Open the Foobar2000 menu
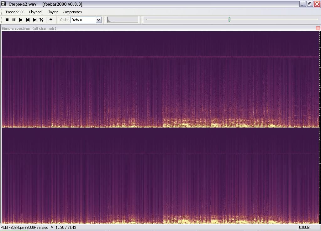Screen dimensions: 321x231 [15, 12]
